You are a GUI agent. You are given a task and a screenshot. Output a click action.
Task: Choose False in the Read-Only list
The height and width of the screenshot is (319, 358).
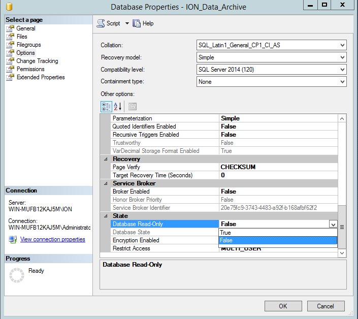278,240
